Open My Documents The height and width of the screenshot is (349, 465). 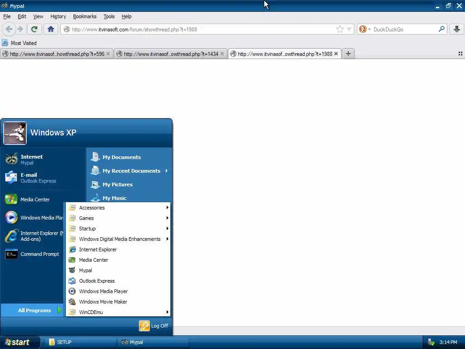click(x=129, y=157)
